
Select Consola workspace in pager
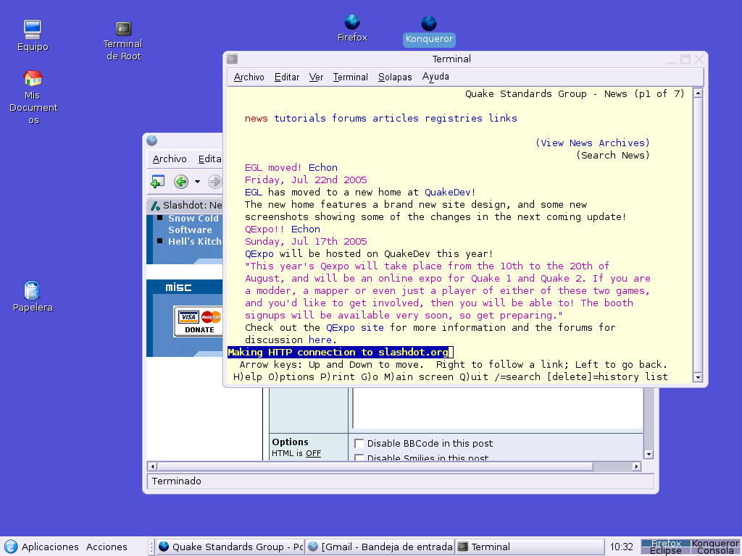(715, 551)
